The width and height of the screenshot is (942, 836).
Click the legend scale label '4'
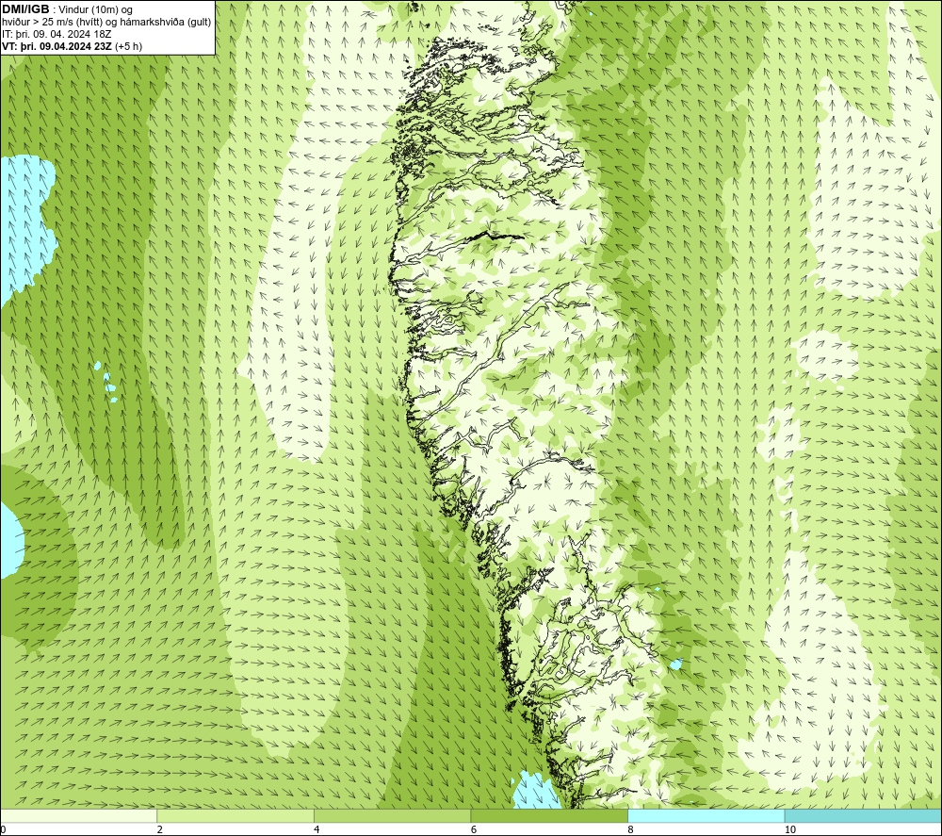pos(317,829)
